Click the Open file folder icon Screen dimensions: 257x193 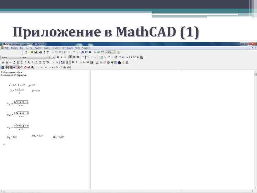pos(32,52)
